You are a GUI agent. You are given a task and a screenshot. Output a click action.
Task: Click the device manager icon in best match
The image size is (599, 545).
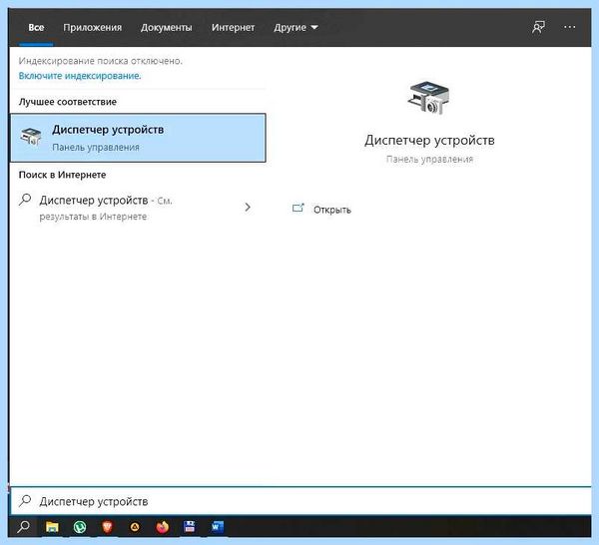point(31,137)
